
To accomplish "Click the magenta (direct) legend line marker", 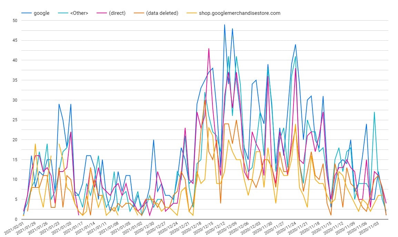I will pos(101,13).
